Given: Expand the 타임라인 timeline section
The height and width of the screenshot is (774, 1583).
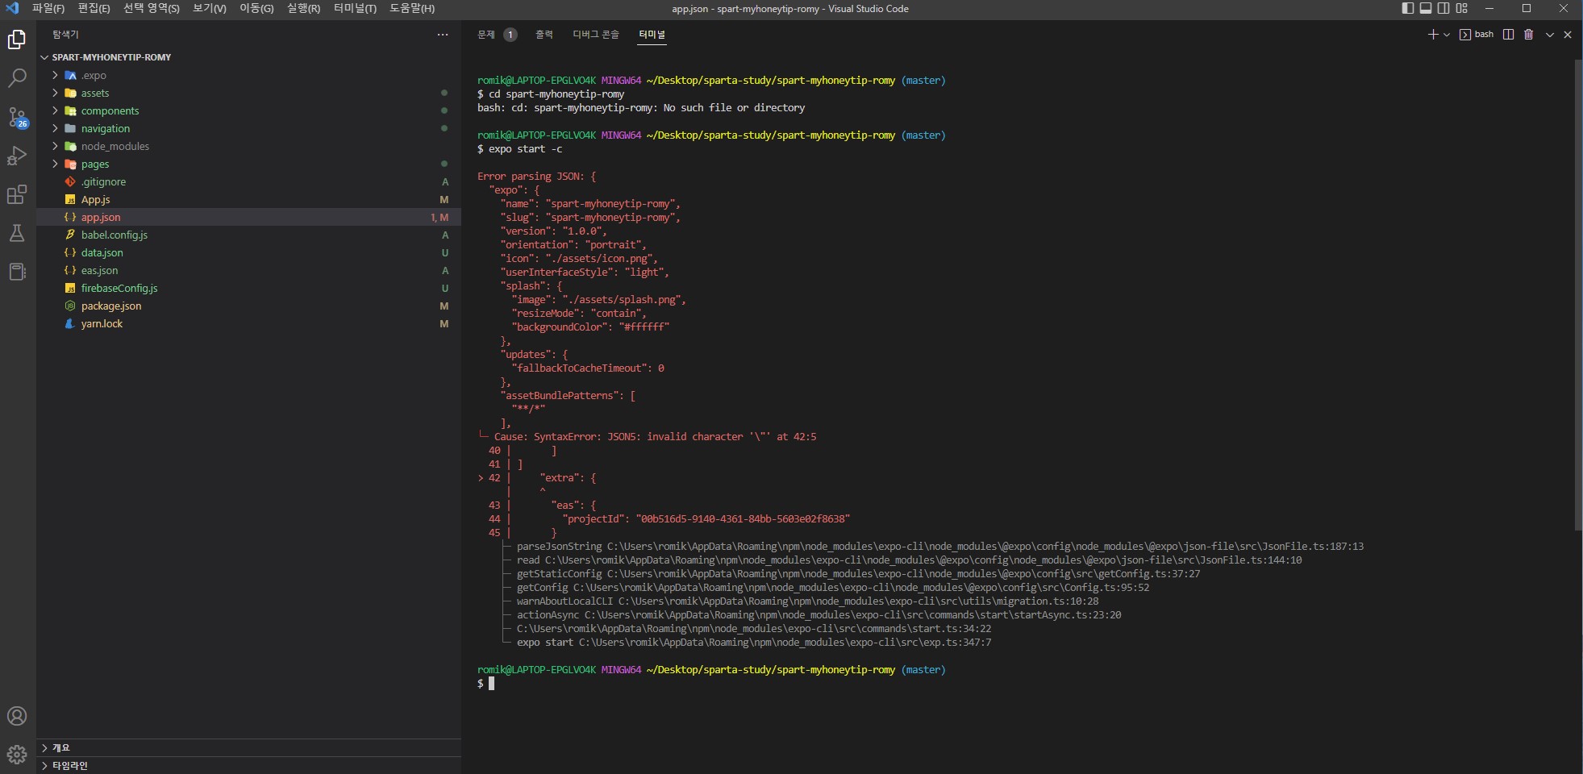Looking at the screenshot, I should [x=249, y=765].
